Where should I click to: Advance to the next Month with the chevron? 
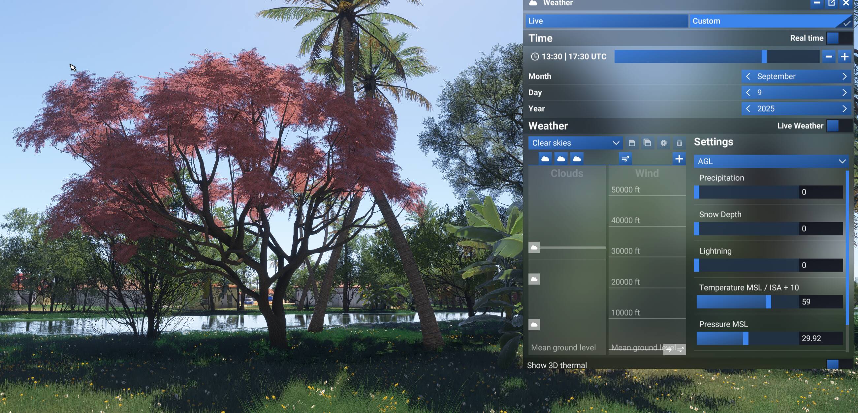844,76
